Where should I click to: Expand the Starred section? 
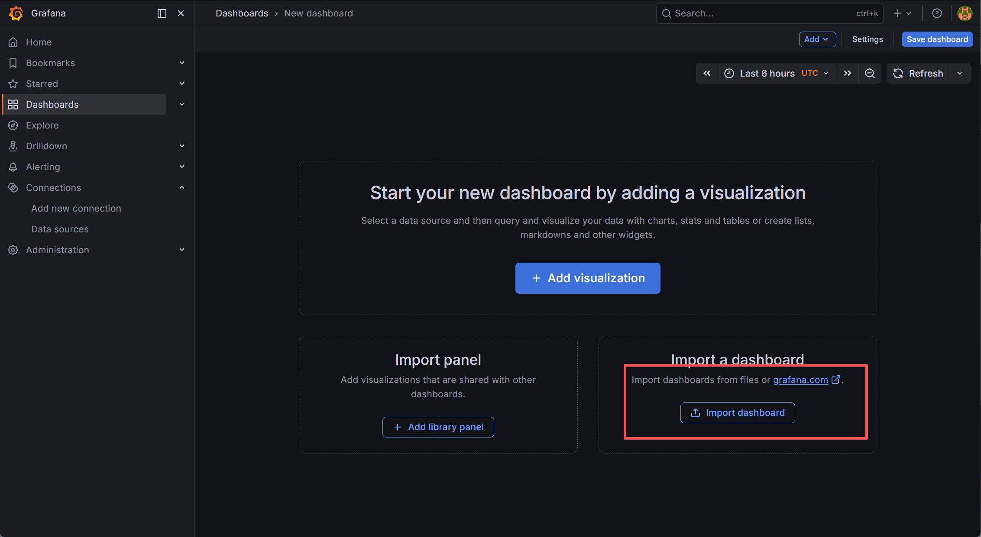point(182,84)
